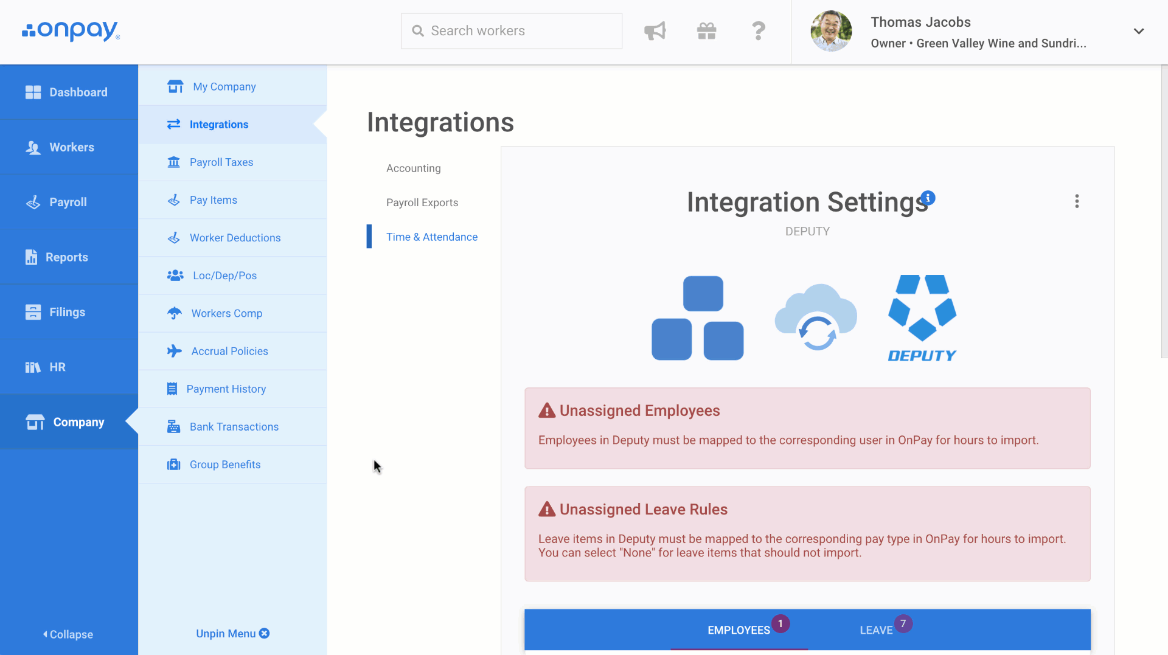1168x655 pixels.
Task: Click the Reports document icon
Action: [x=31, y=257]
